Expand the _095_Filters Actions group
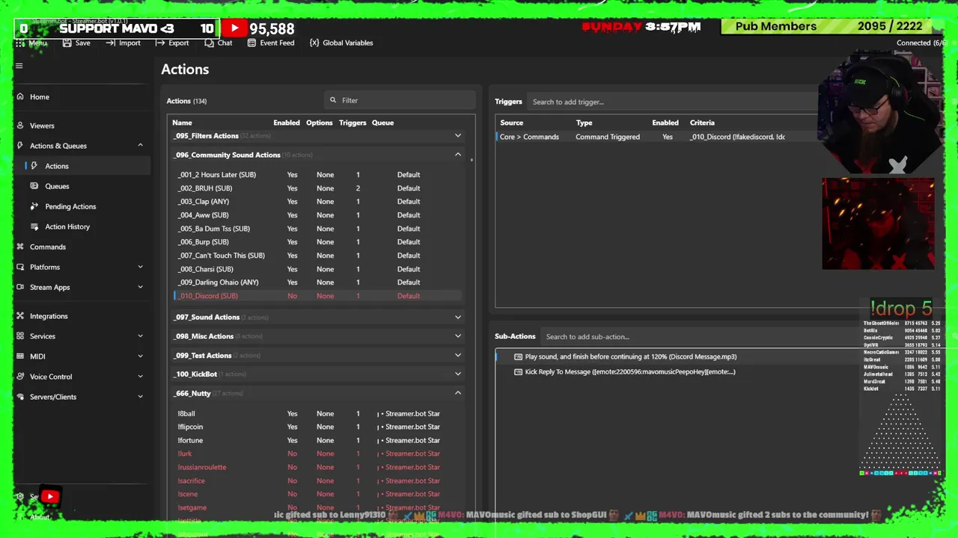The image size is (958, 538). point(458,136)
